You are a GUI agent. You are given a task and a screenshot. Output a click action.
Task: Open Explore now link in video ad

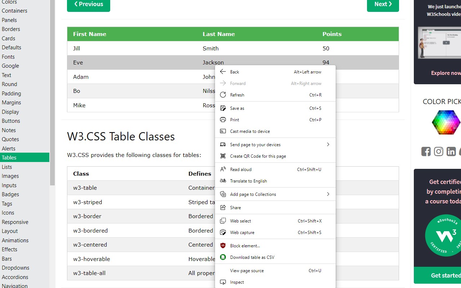(x=446, y=73)
